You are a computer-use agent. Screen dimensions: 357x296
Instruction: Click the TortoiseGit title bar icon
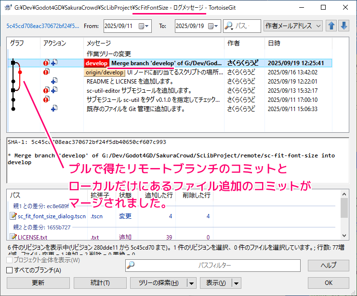[8, 8]
